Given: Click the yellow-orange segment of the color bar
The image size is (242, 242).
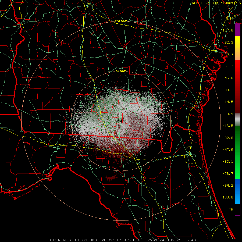Looking at the screenshot, I should click(x=237, y=48).
